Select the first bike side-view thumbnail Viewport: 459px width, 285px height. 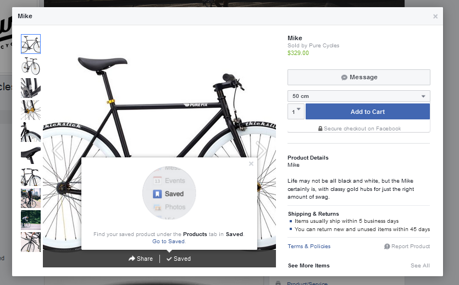pyautogui.click(x=31, y=44)
